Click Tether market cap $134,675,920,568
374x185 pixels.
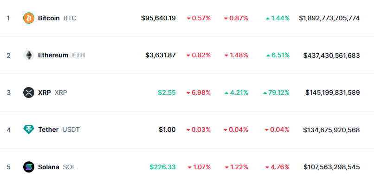(331, 129)
